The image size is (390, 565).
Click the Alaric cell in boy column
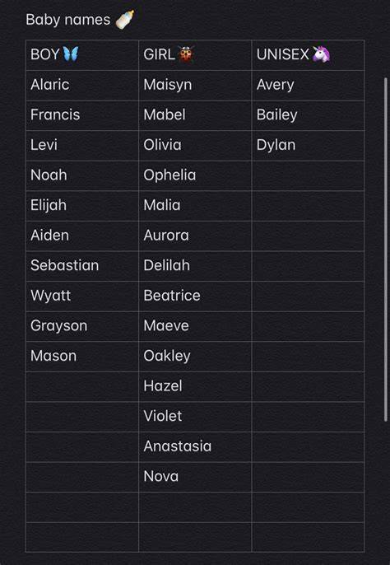(82, 85)
